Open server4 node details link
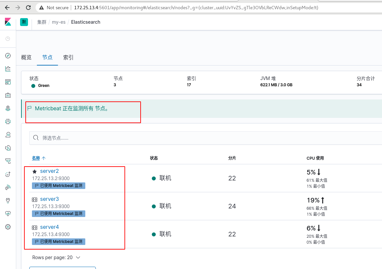The image size is (382, 269). (x=49, y=227)
